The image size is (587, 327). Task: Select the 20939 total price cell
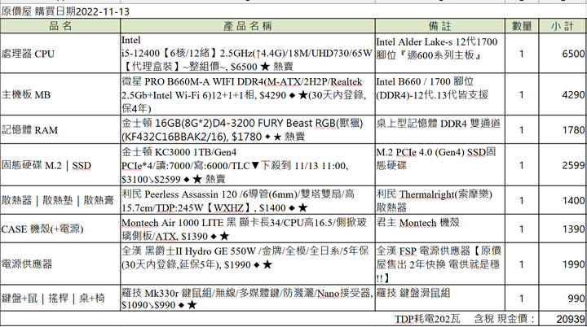pos(563,319)
